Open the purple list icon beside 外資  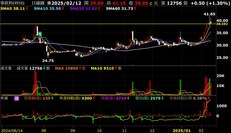(x=17, y=98)
